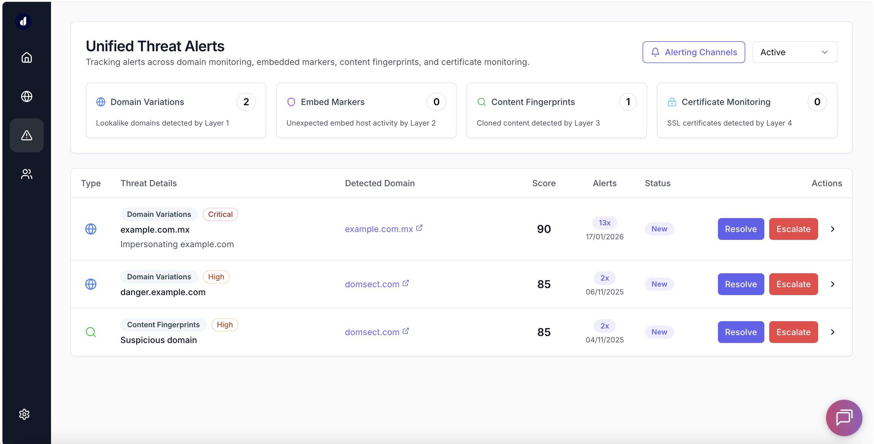Click the lock icon on Certificate Monitoring card
Viewport: 874px width, 444px height.
[x=672, y=102]
